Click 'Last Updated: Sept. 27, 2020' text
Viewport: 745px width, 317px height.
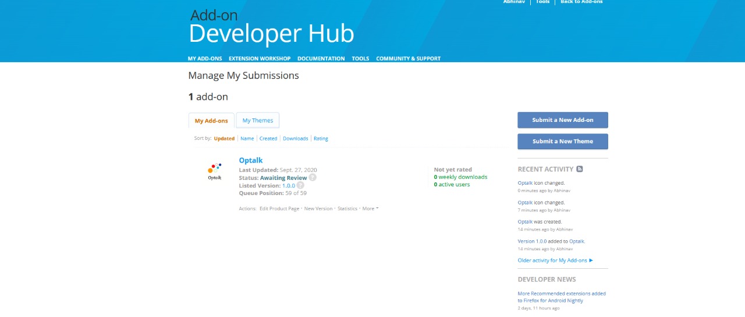click(279, 170)
